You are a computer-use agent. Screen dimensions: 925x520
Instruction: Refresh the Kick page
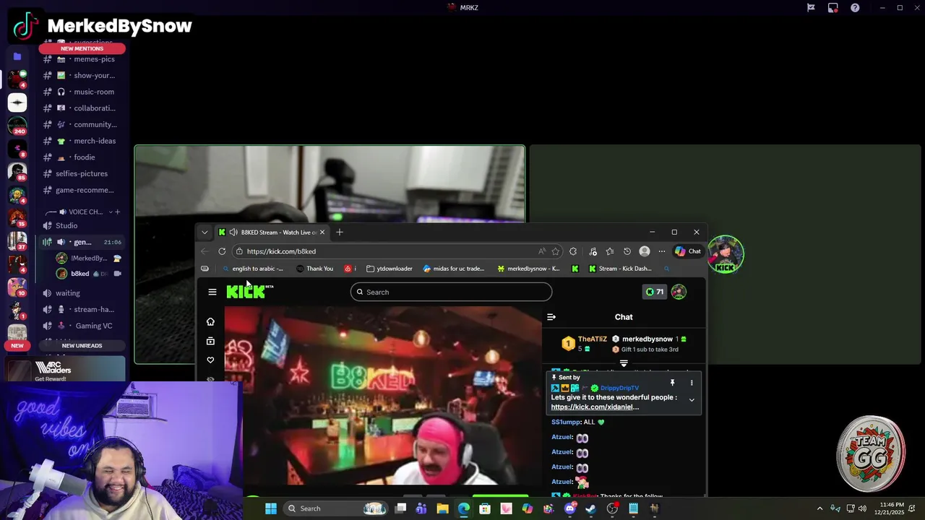(222, 251)
